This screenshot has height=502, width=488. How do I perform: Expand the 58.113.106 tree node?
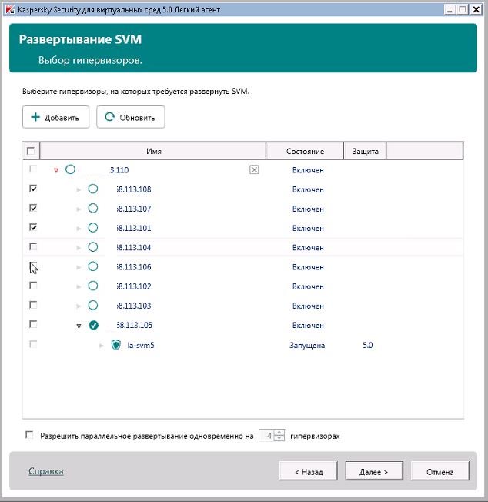[x=79, y=267]
